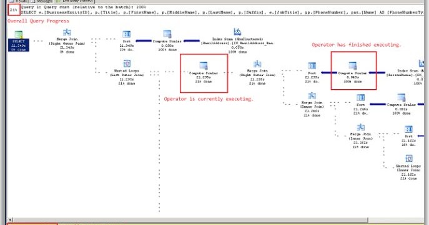
Task: Select the Nested Loops (Left Outer Join) operator
Action: [127, 72]
